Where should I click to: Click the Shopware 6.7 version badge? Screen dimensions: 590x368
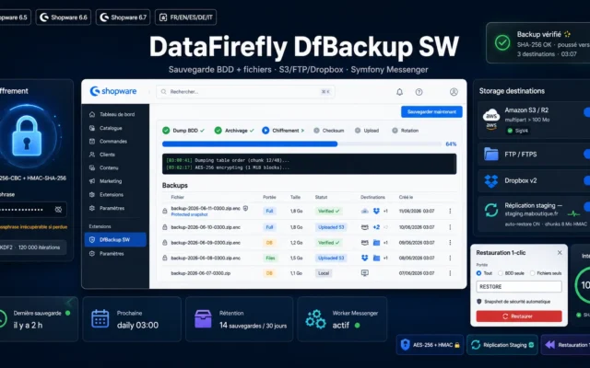click(x=123, y=17)
